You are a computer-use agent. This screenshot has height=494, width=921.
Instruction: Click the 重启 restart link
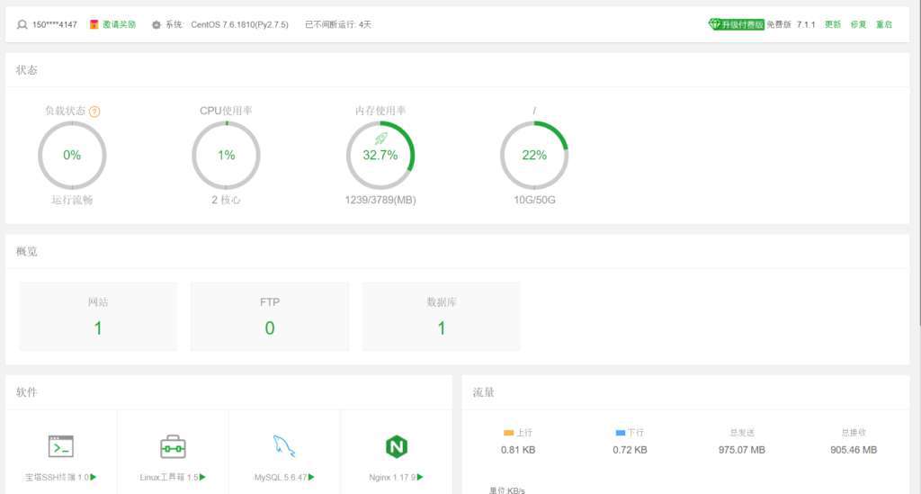pos(884,24)
